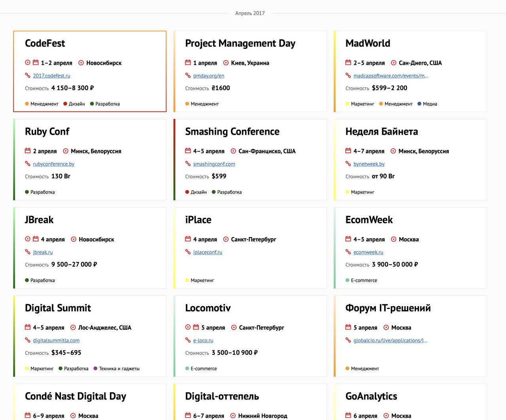Open the iPlace conference card title
This screenshot has height=420, width=506.
click(x=198, y=220)
